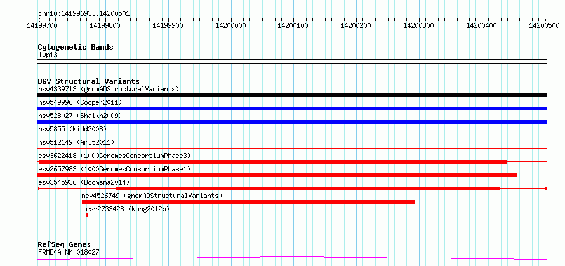565x266 pixels.
Task: Select the esv3545936 (Boomsma2014) label
Action: [x=84, y=182]
